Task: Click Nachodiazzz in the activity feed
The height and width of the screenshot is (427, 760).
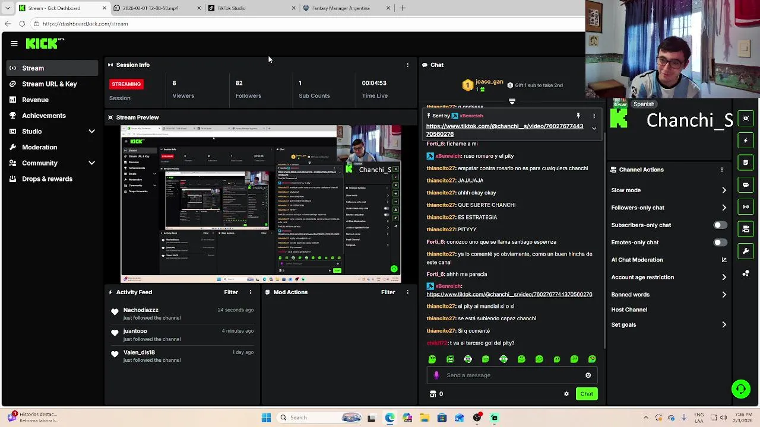Action: [141, 310]
